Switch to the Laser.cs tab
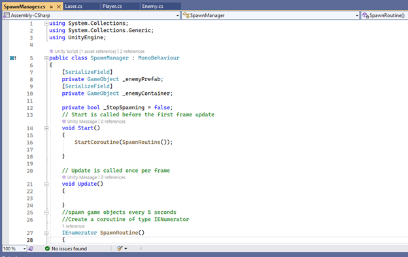The image size is (408, 257). [x=74, y=7]
